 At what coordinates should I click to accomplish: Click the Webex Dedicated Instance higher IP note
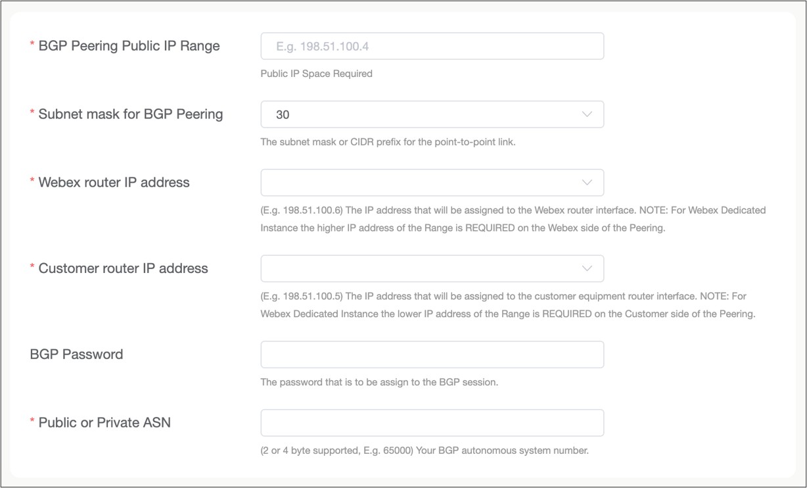tap(513, 220)
